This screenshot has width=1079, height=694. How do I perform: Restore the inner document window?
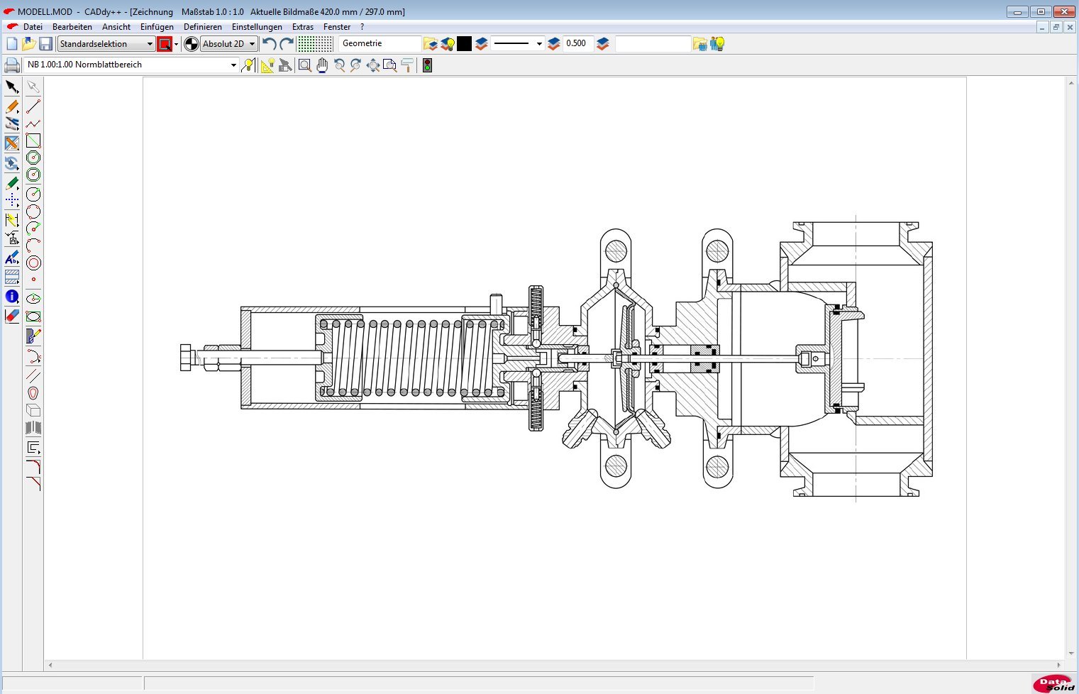(x=1056, y=27)
